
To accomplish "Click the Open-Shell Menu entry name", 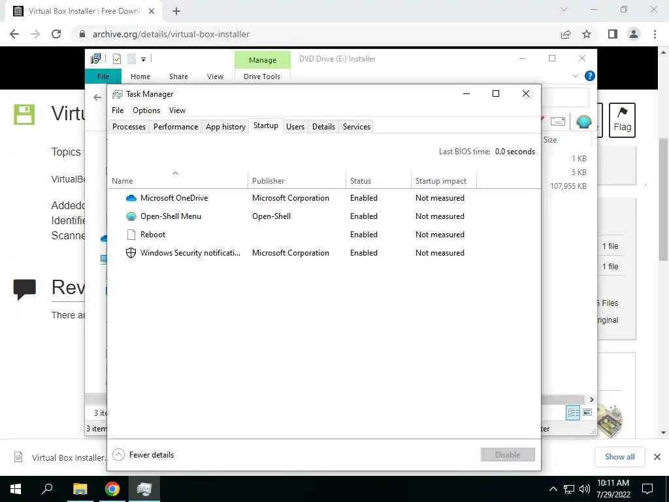I will pyautogui.click(x=171, y=216).
